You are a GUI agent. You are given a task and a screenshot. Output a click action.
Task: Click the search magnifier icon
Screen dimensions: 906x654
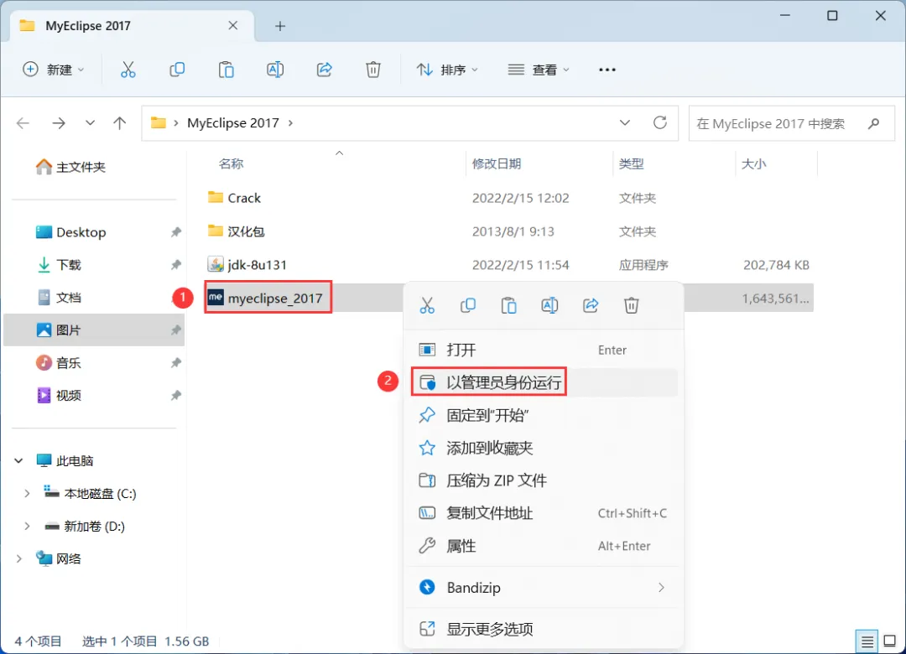(873, 123)
